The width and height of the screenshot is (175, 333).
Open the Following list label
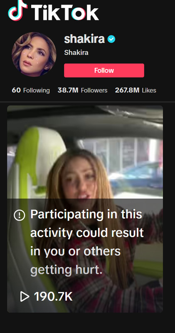36,90
